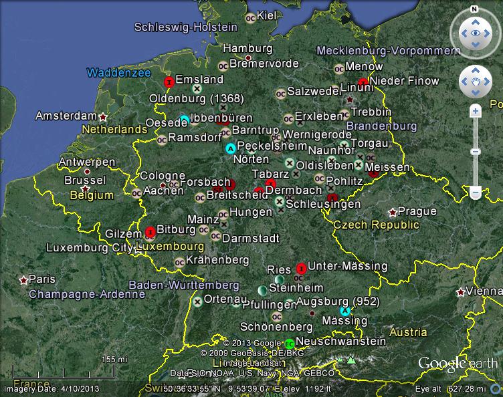Click the Imagery Date 4/10/2013 text
This screenshot has width=503, height=397.
52,389
